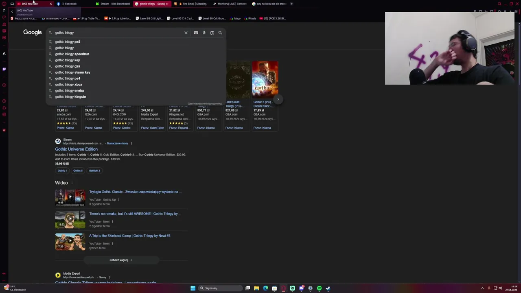Viewport: 521px width, 293px height.
Task: Choose suggestion gothic trilogy speedrun
Action: coord(136,54)
